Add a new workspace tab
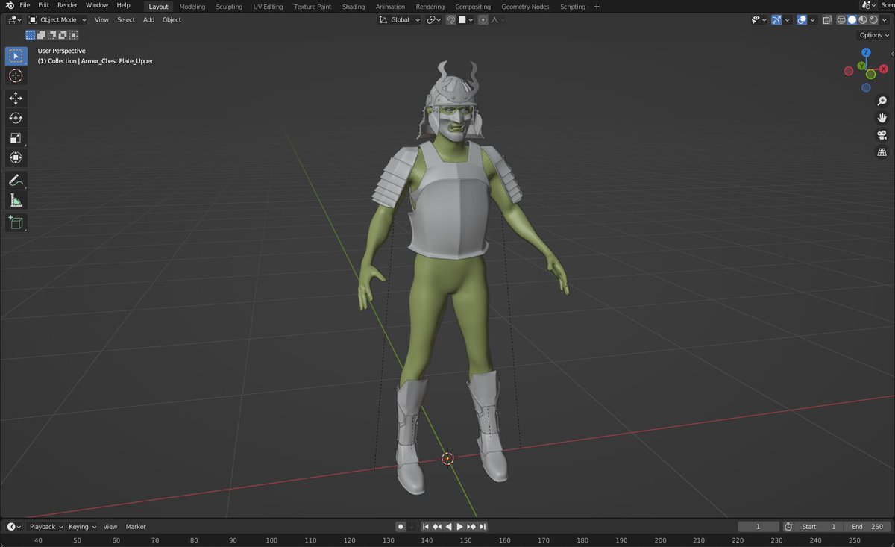Image resolution: width=895 pixels, height=547 pixels. [597, 7]
